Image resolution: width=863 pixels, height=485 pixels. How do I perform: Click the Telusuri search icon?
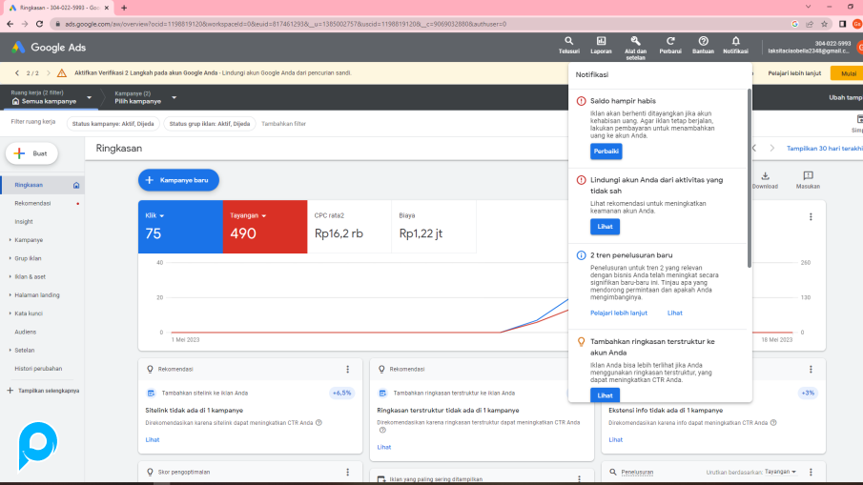click(x=568, y=42)
